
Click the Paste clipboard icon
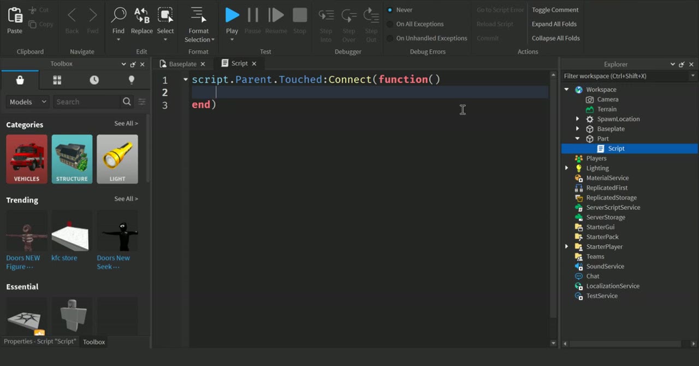click(x=15, y=15)
